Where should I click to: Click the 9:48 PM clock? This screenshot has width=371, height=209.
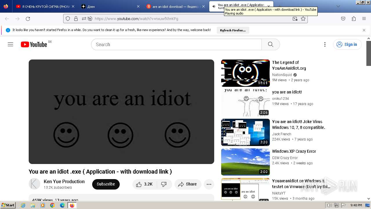coord(356,205)
